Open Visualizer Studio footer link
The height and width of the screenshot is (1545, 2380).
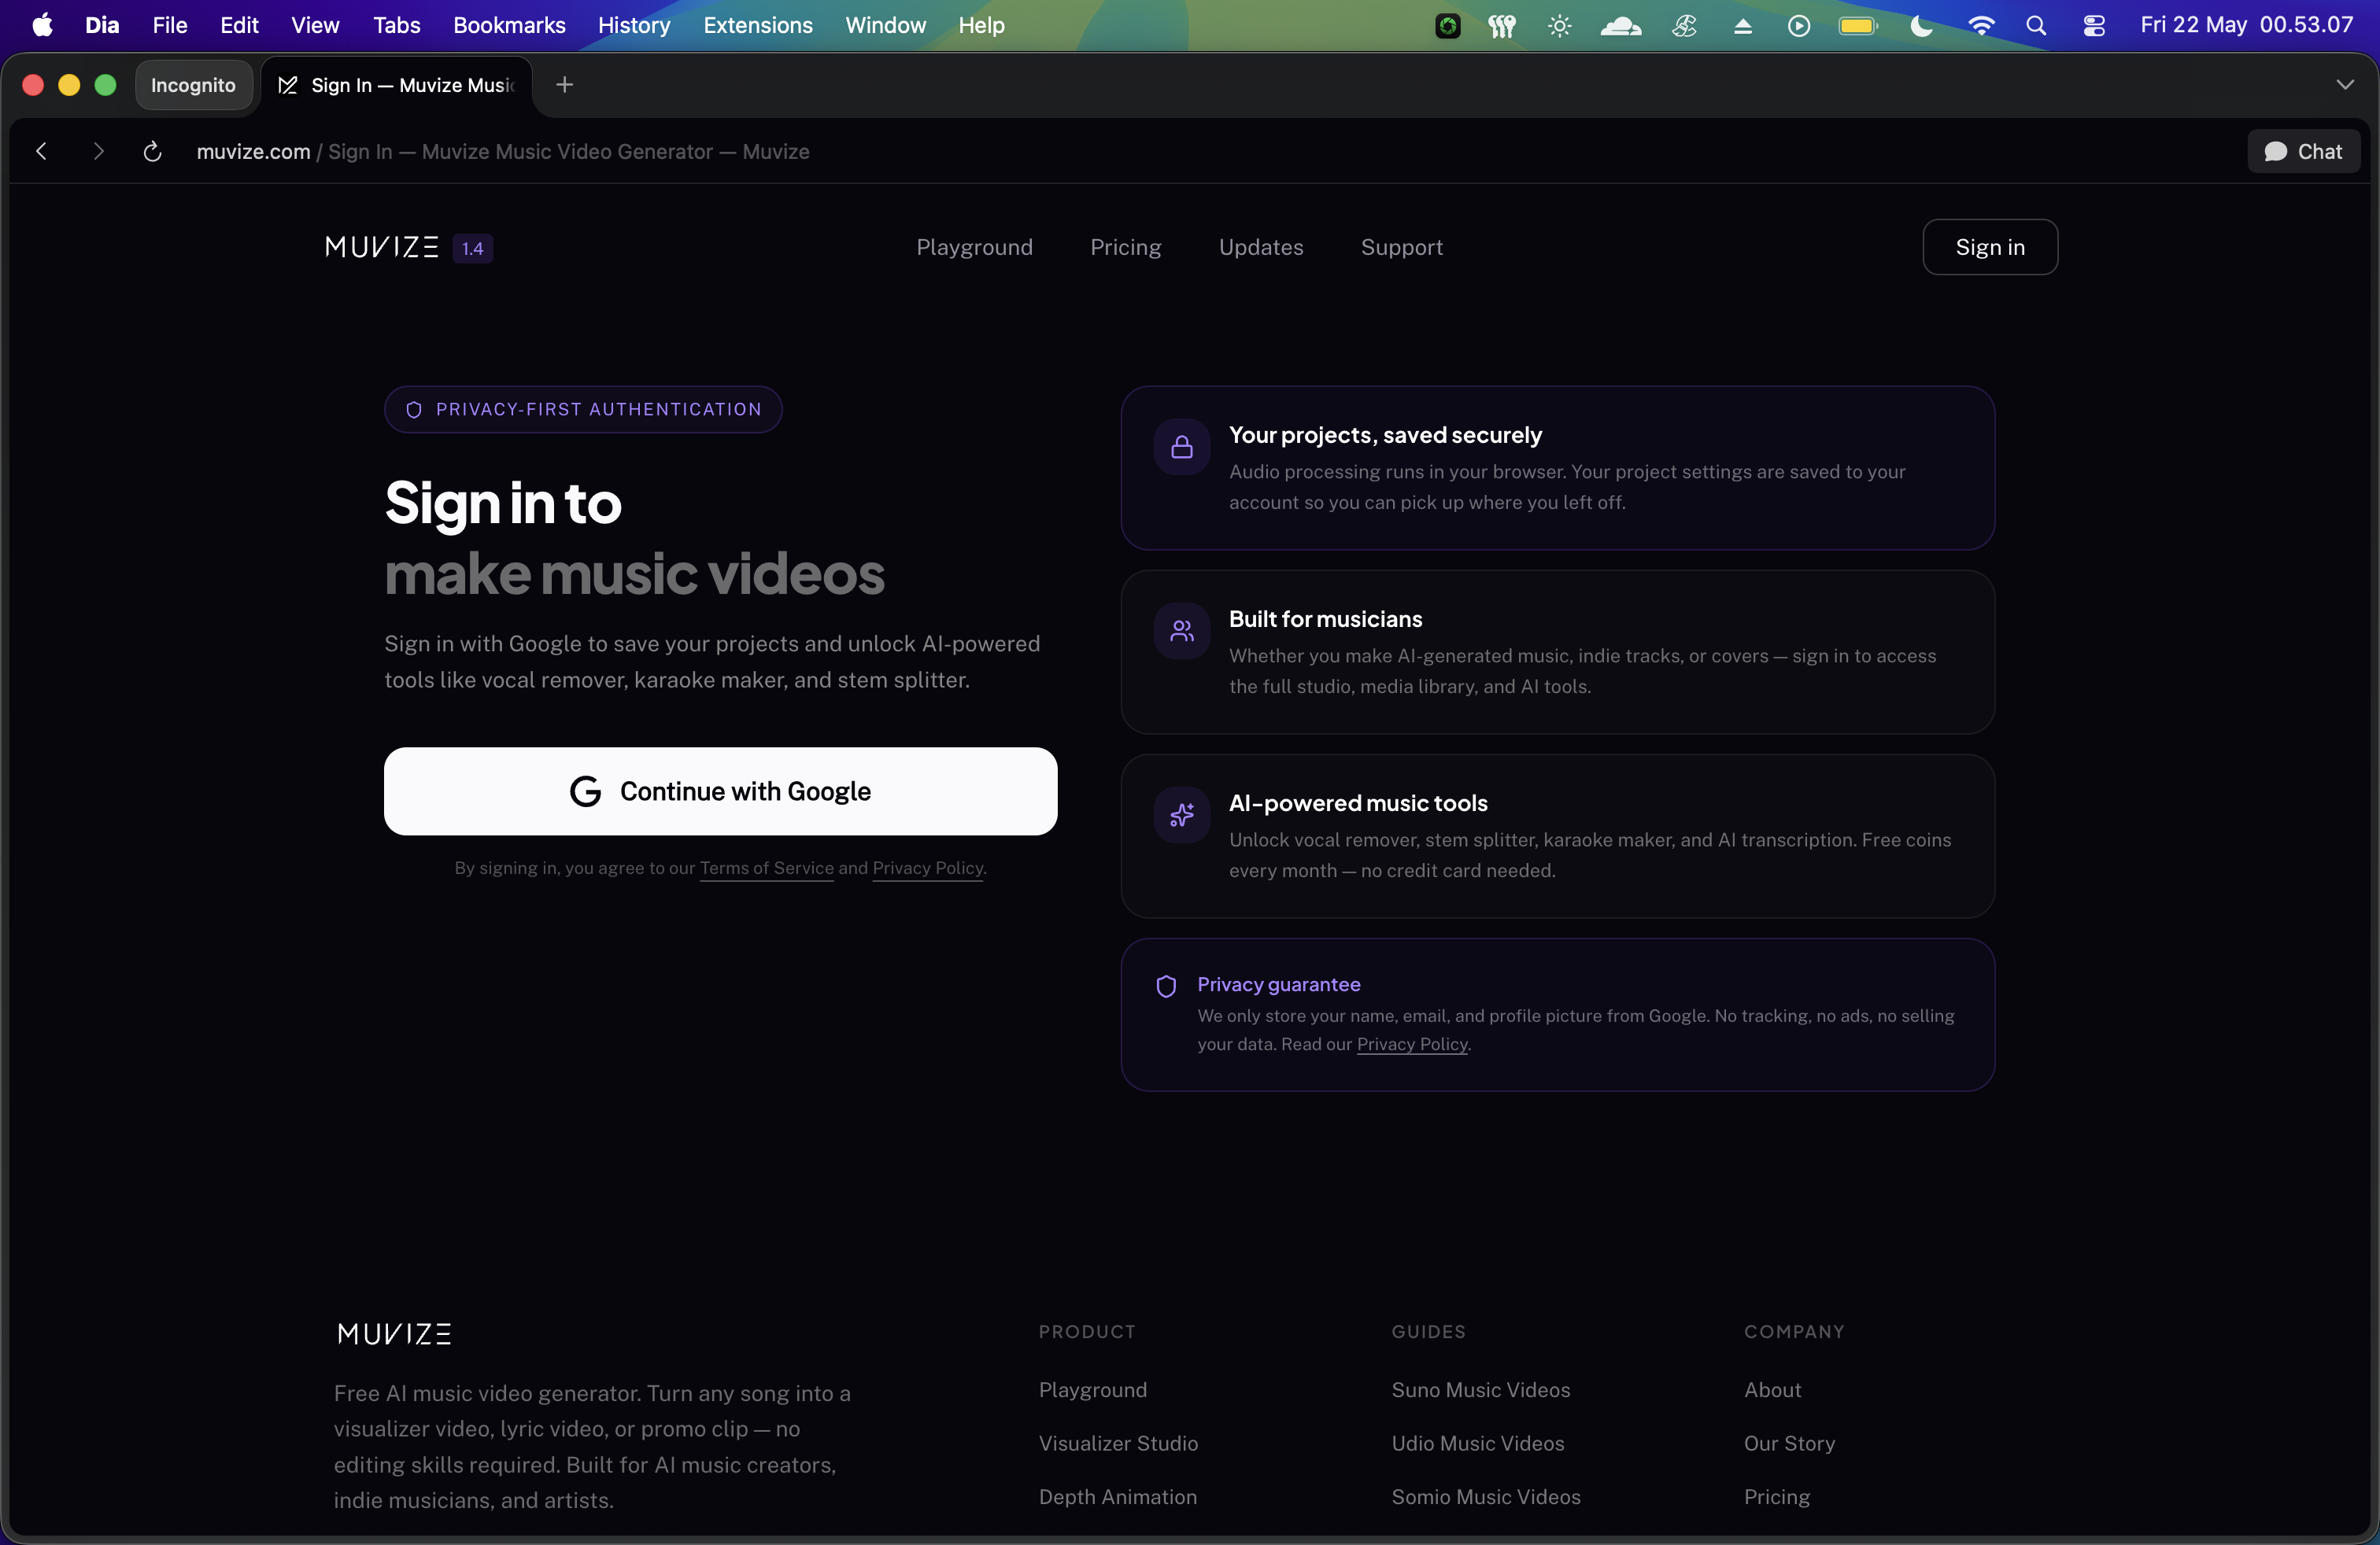tap(1118, 1443)
